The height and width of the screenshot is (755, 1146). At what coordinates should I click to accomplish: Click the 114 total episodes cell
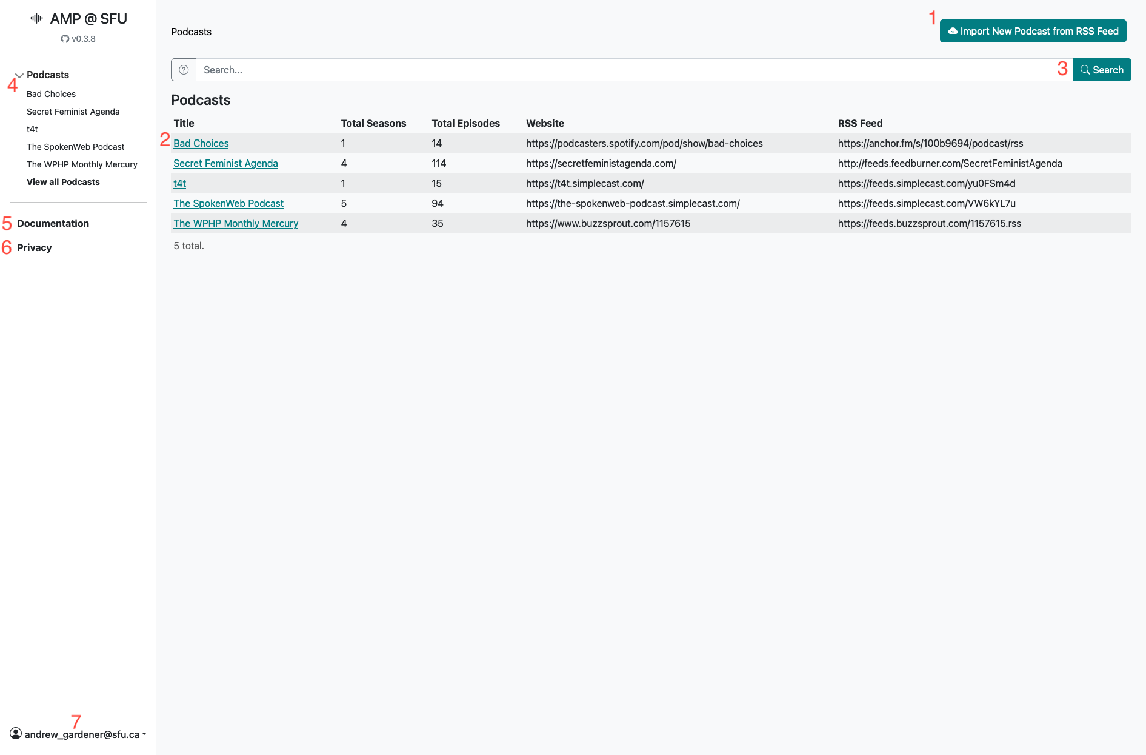[439, 163]
